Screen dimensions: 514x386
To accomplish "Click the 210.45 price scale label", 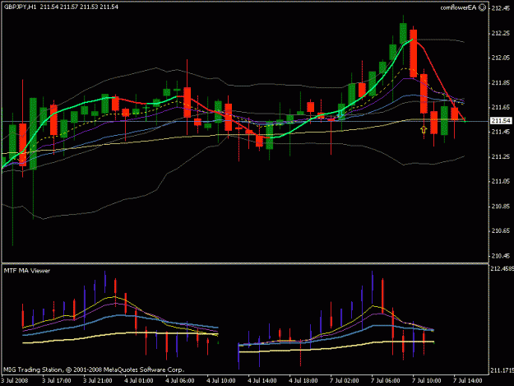I will [x=501, y=256].
